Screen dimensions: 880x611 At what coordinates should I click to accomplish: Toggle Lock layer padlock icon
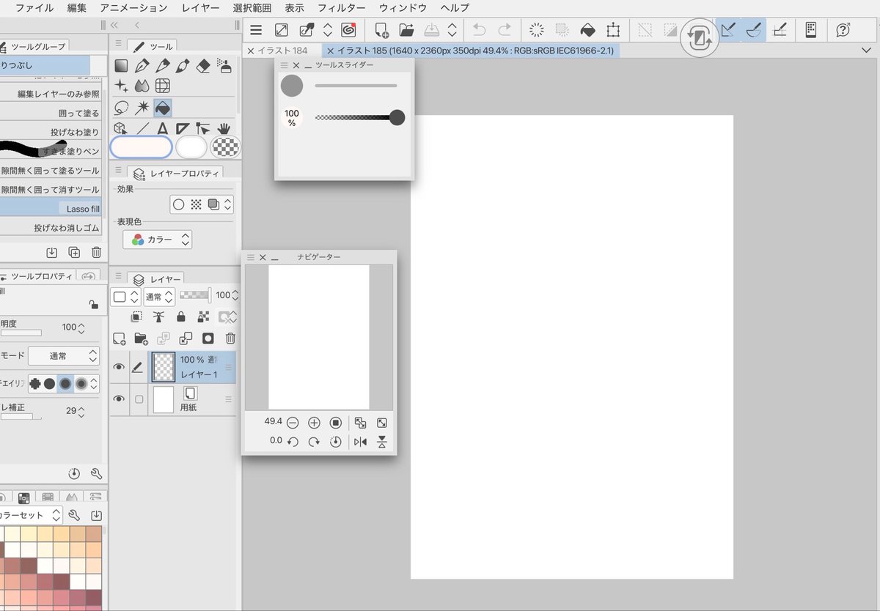pyautogui.click(x=181, y=316)
